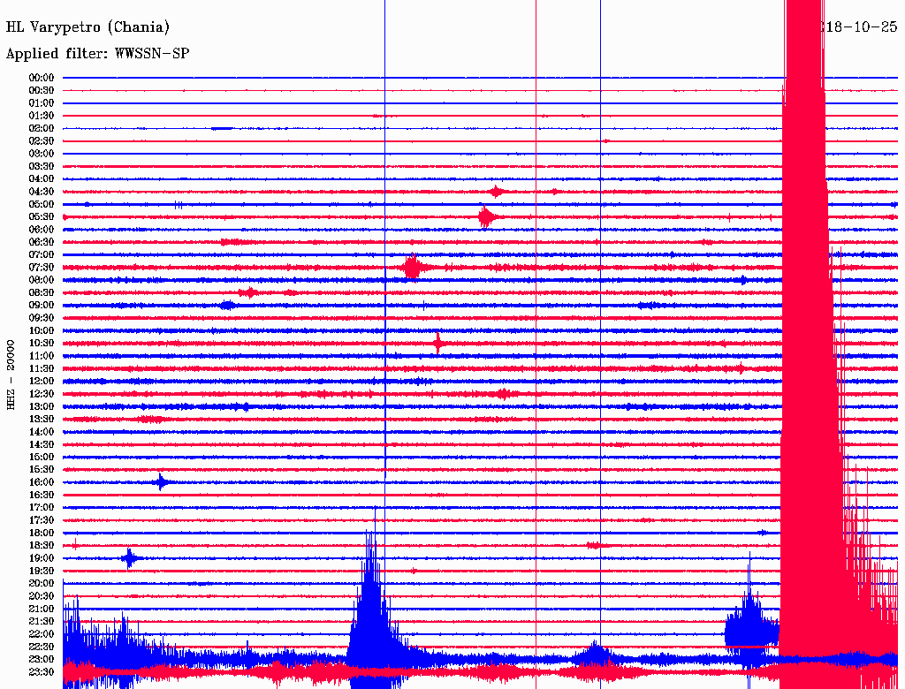This screenshot has height=689, width=905.
Task: Select the 17:00 time label
Action: (42, 507)
